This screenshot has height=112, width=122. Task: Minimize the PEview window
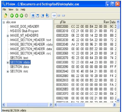click(x=108, y=4)
